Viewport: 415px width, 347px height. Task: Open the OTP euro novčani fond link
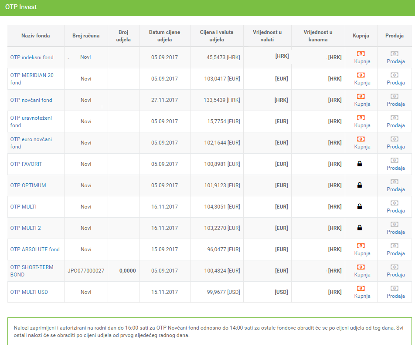(x=31, y=143)
